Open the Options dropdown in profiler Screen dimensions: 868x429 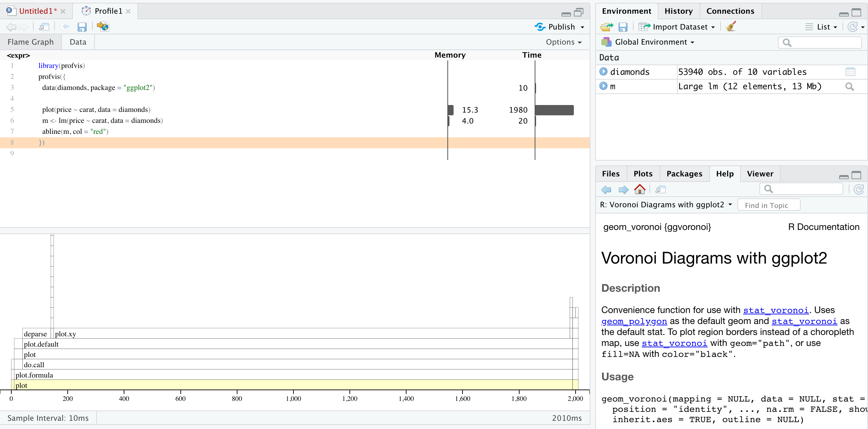[564, 42]
